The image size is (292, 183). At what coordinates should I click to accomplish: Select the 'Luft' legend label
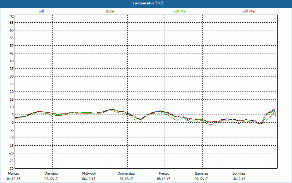click(x=41, y=11)
